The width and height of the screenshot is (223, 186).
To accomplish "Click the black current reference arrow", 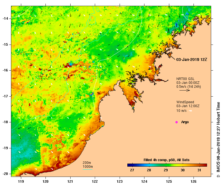I will click(x=185, y=90).
